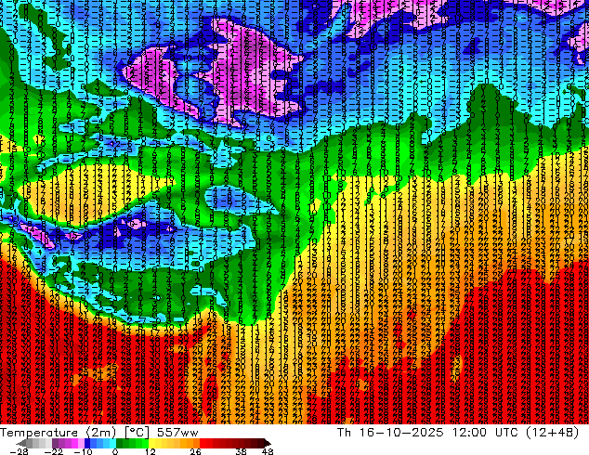Click the '557ww' model label
This screenshot has height=455, width=589.
[177, 433]
